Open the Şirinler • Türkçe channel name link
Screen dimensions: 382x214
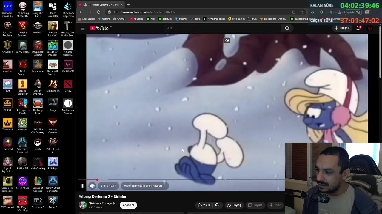coord(100,203)
